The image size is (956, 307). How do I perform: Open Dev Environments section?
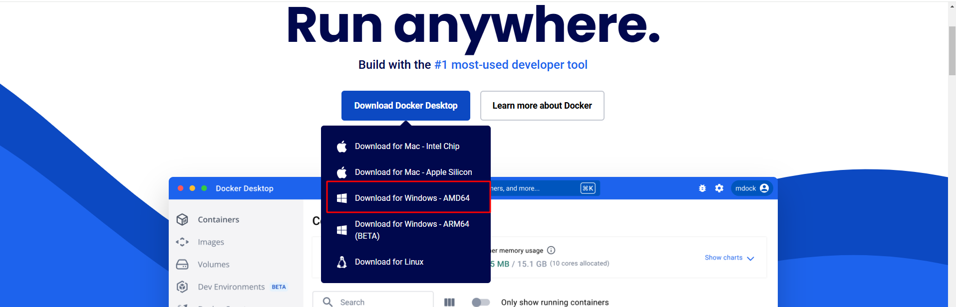point(231,287)
